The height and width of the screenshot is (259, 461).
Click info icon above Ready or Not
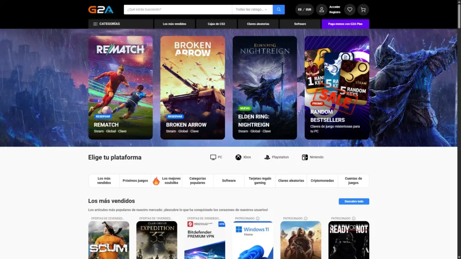pos(353,219)
